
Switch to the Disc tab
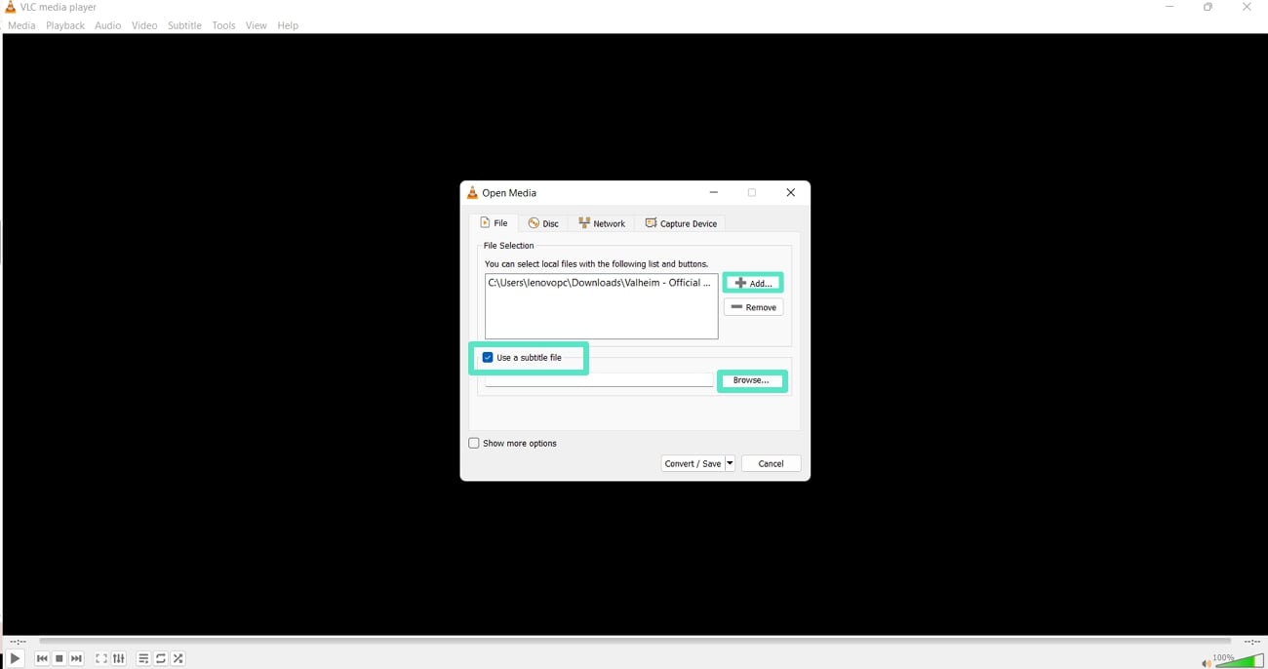[543, 223]
